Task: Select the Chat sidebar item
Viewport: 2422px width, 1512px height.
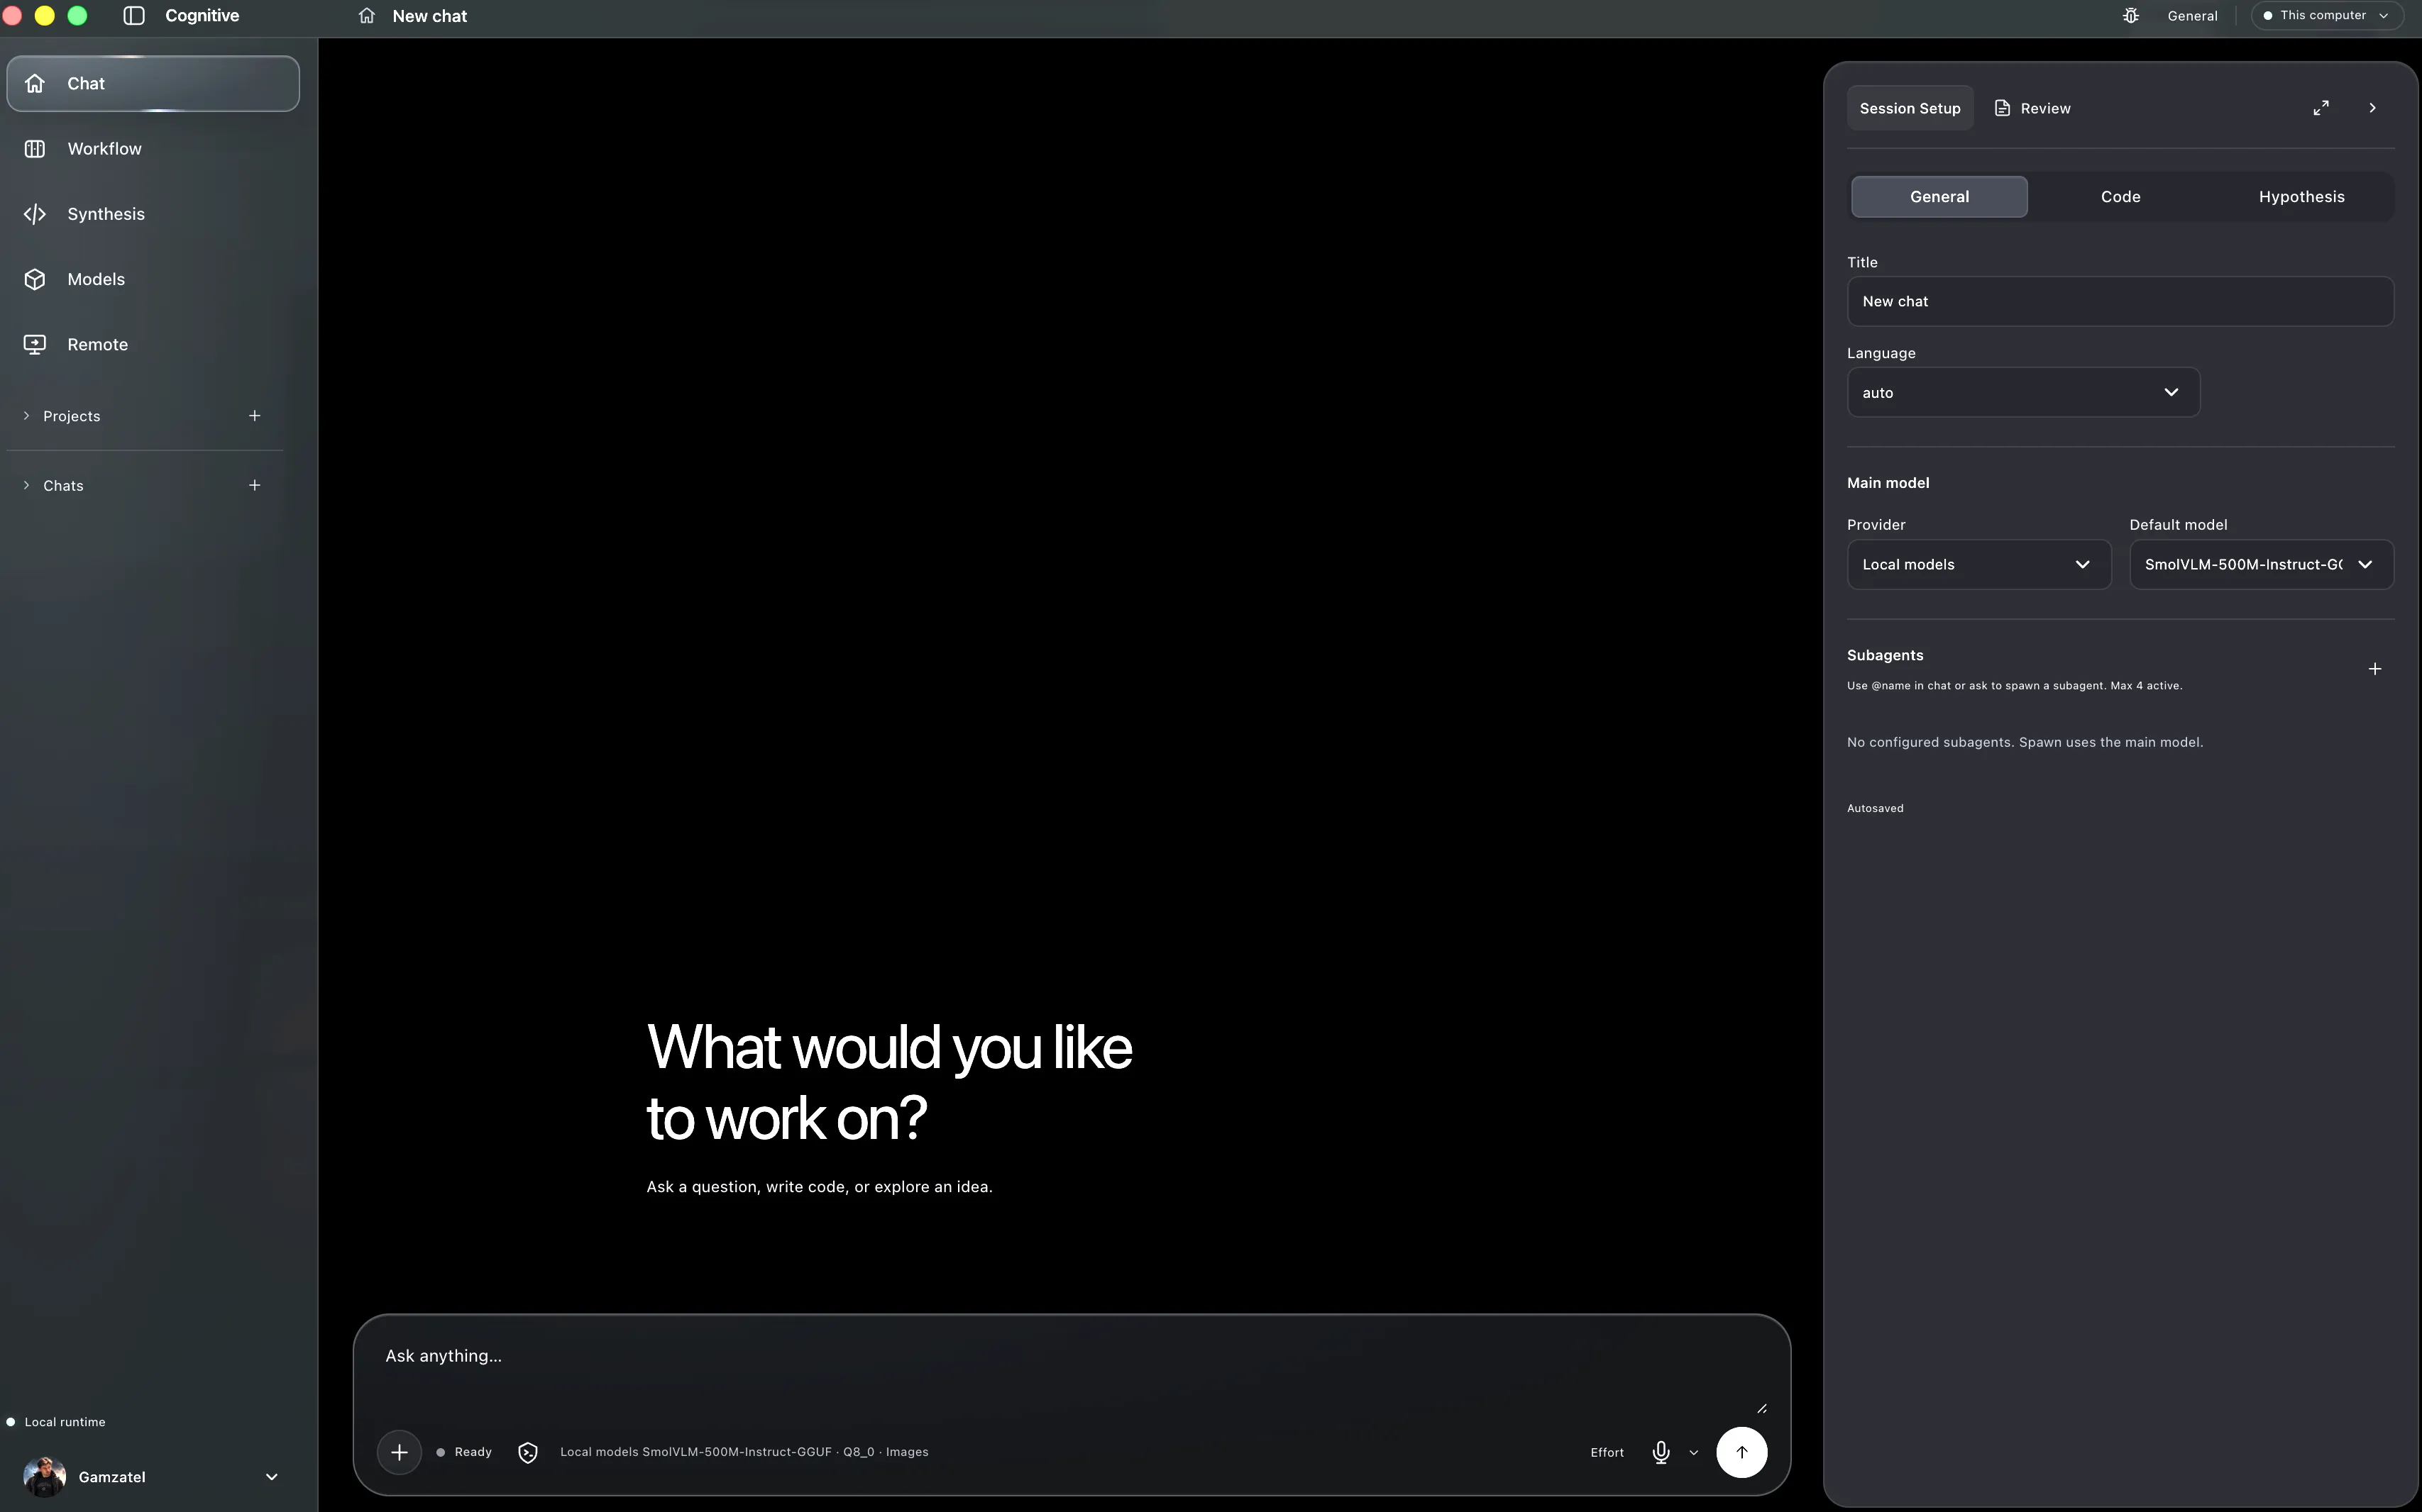Action: point(153,84)
